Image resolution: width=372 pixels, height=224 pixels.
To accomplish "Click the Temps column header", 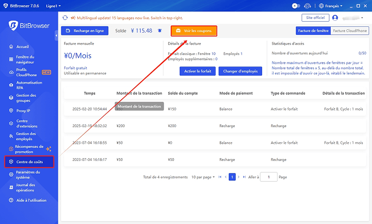I will coord(89,93).
